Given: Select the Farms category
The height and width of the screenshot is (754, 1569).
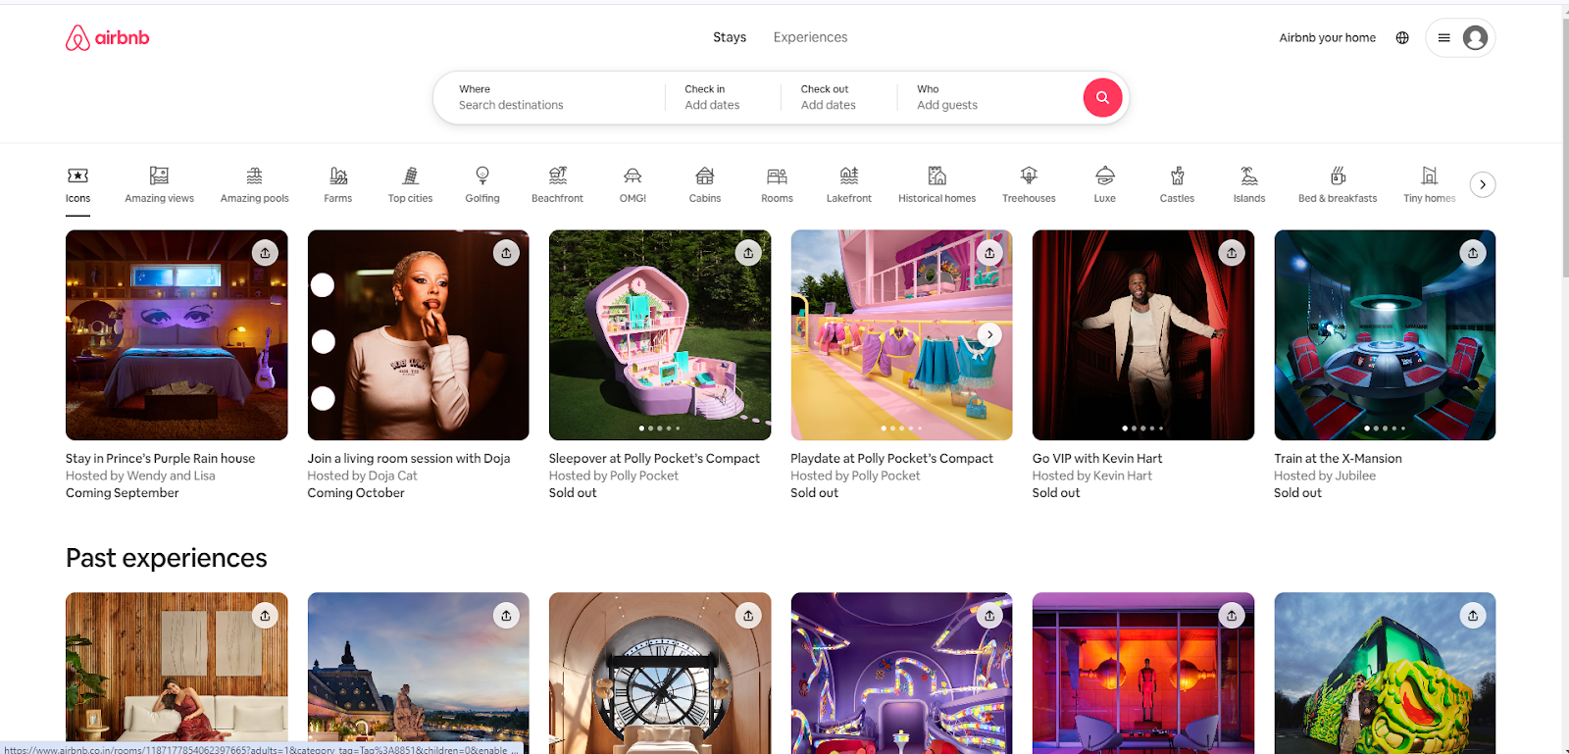Looking at the screenshot, I should pyautogui.click(x=337, y=184).
